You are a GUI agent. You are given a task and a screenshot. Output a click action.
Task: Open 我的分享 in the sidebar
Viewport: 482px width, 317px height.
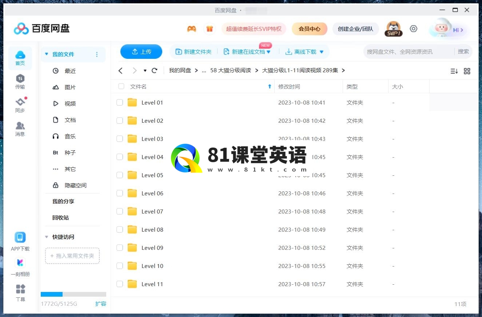click(63, 201)
